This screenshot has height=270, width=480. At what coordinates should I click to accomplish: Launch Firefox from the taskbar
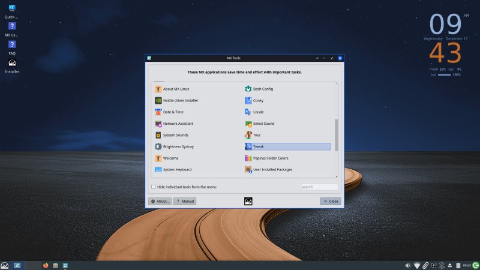coord(46,265)
